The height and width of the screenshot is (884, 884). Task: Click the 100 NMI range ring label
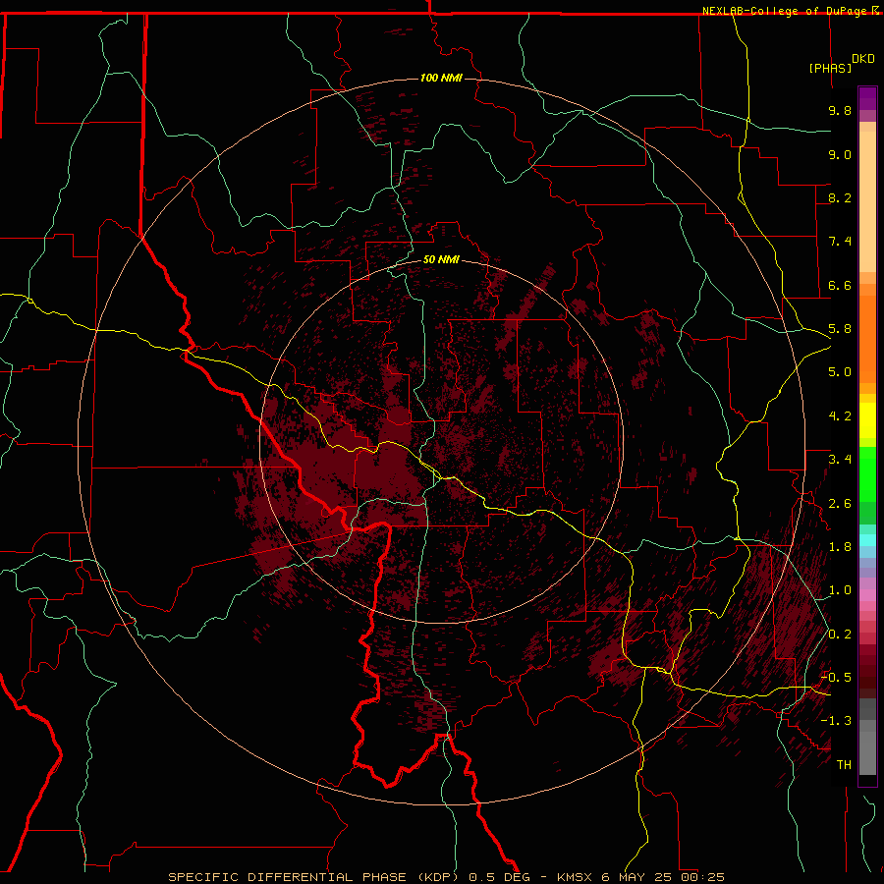(x=441, y=78)
